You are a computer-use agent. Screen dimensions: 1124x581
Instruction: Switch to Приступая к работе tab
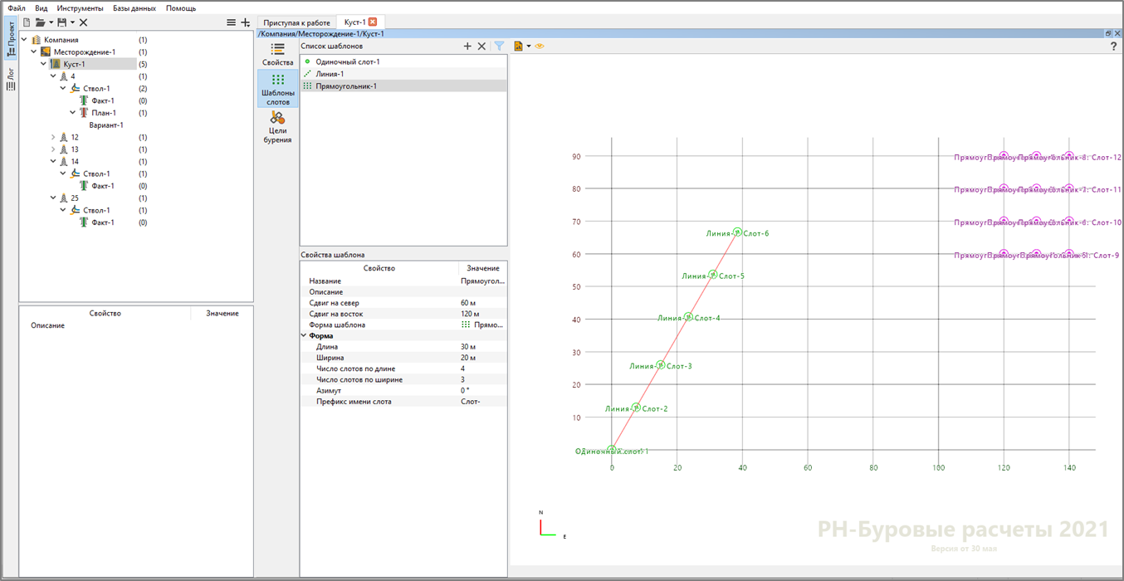click(296, 22)
